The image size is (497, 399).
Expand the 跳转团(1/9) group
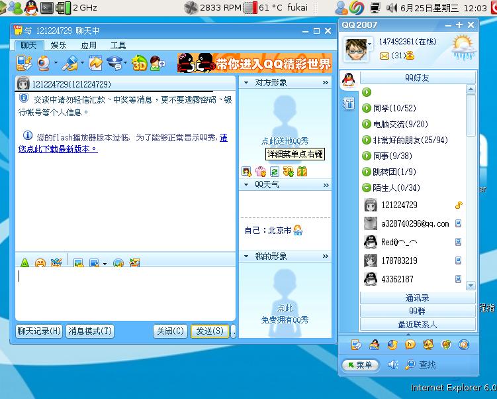(x=367, y=172)
